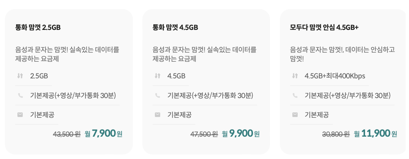
Task: Select the 월 11,900원 price
Action: 376,134
